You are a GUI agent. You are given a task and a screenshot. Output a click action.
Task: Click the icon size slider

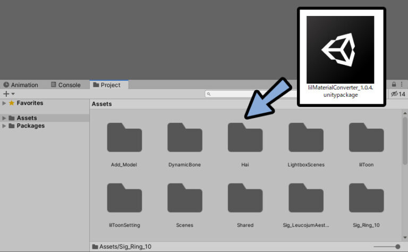click(x=385, y=246)
